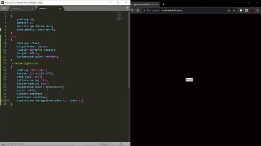Click line number 27 in the gutter
261x146 pixels.
point(4,101)
